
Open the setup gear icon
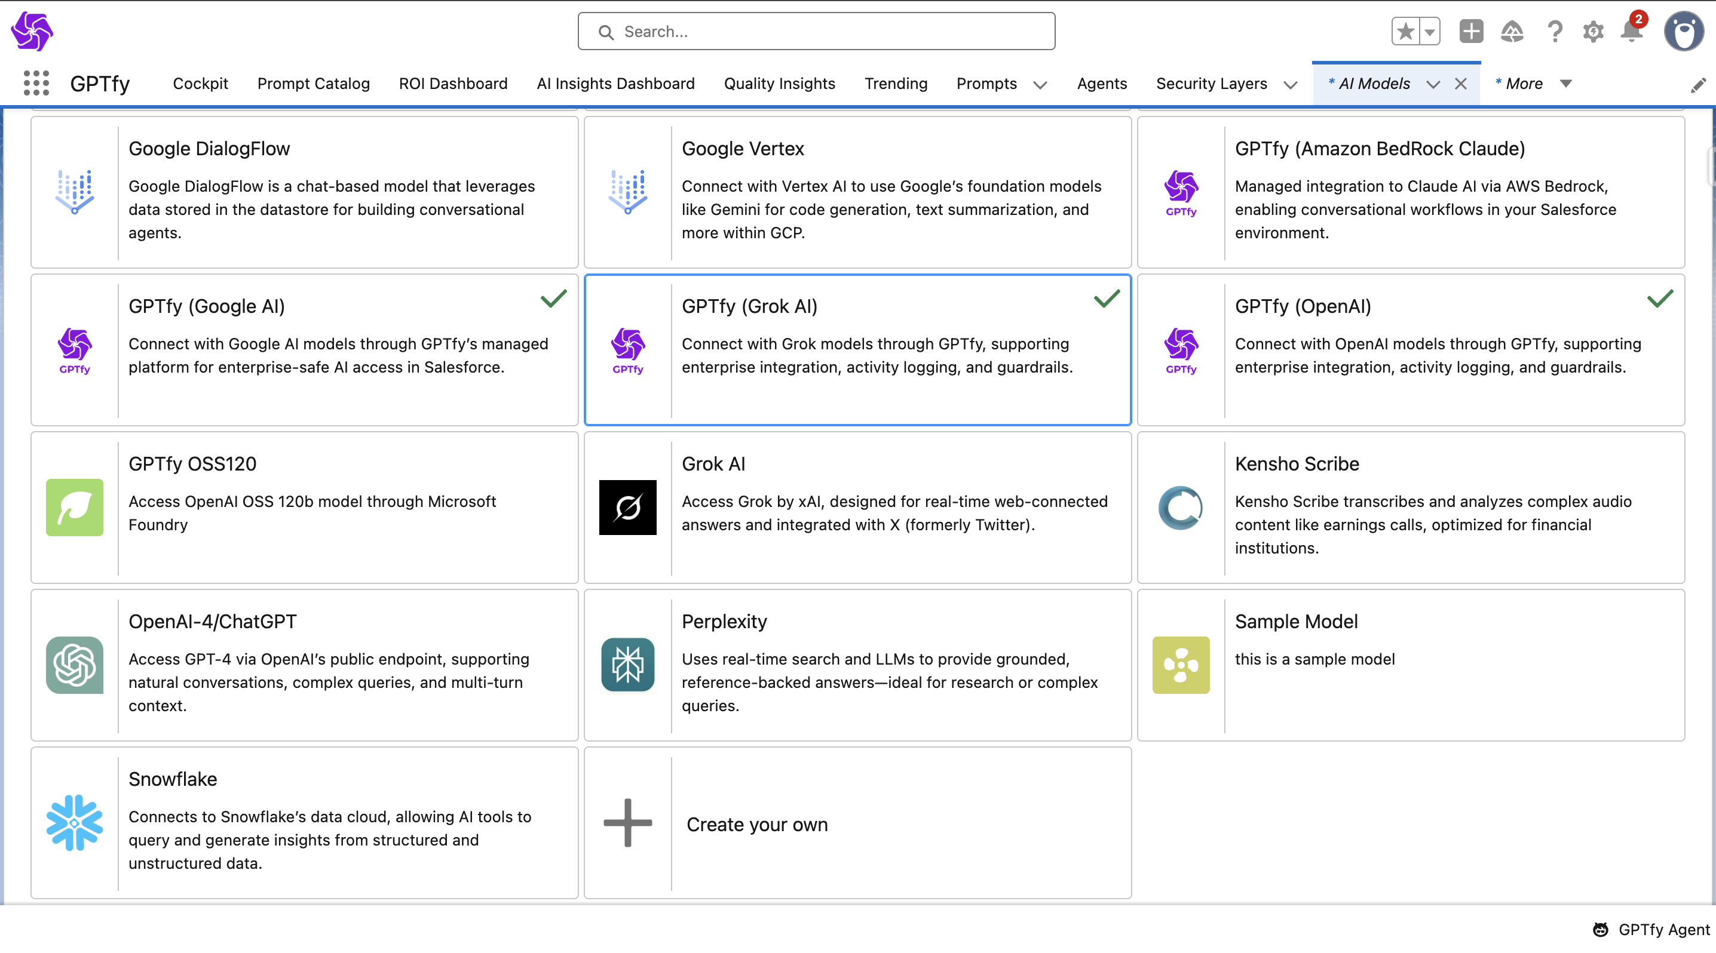(1593, 31)
